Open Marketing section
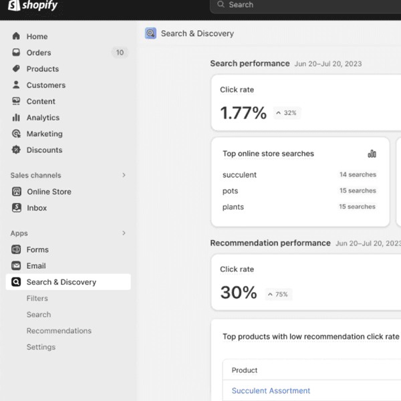The width and height of the screenshot is (401, 401). [x=45, y=134]
